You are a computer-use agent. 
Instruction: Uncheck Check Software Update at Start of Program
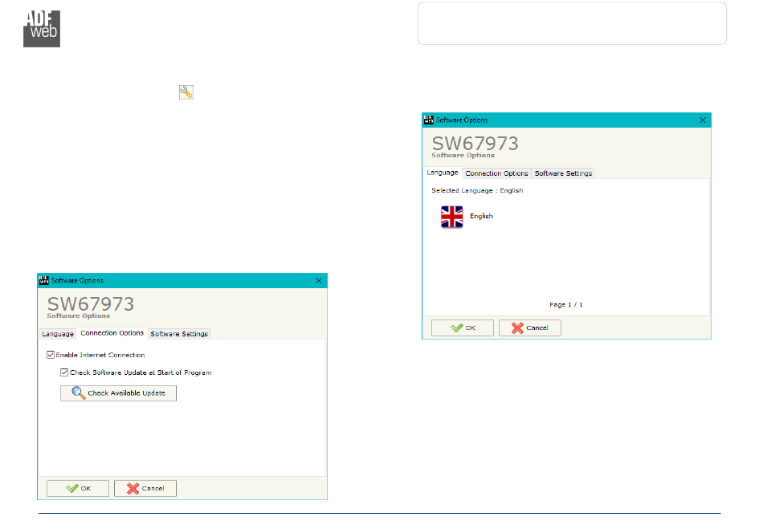[64, 372]
